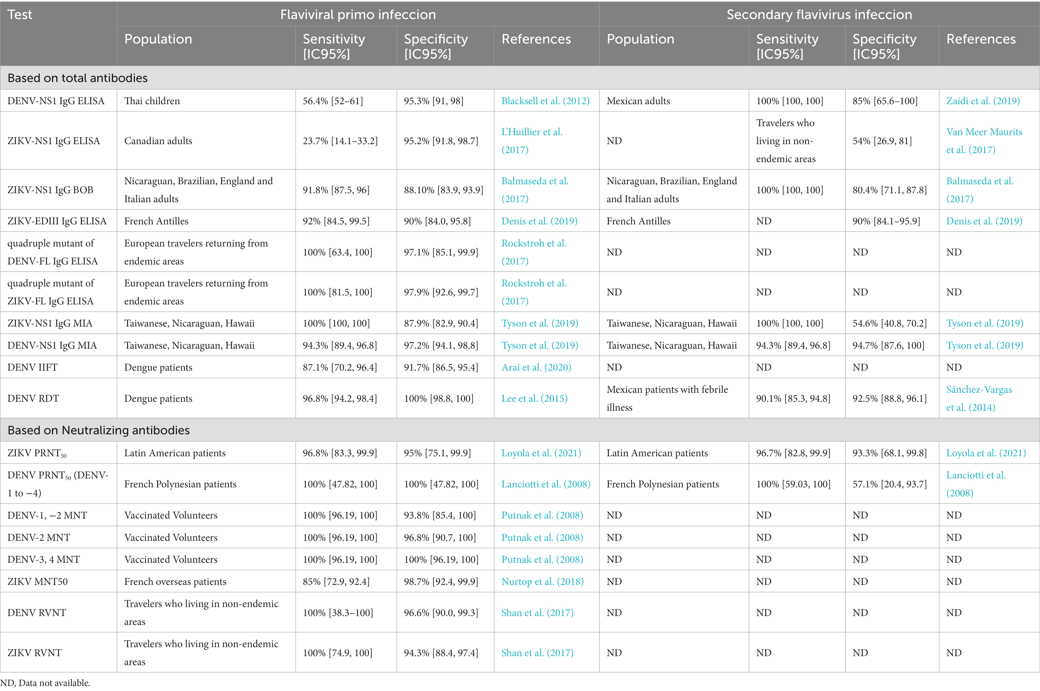Open Putnak et al. (2008) in DENV-3, 4 MNT row
Screen dimensions: 1040x691
[x=542, y=560]
